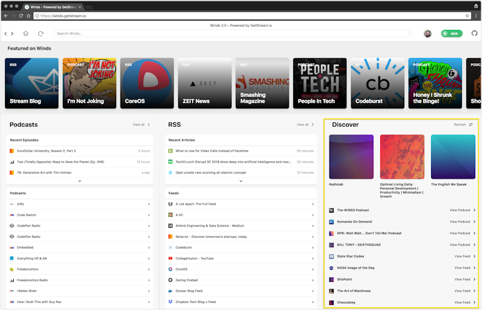Click the CoreOS feed list icon
The width and height of the screenshot is (482, 310).
coord(170,269)
